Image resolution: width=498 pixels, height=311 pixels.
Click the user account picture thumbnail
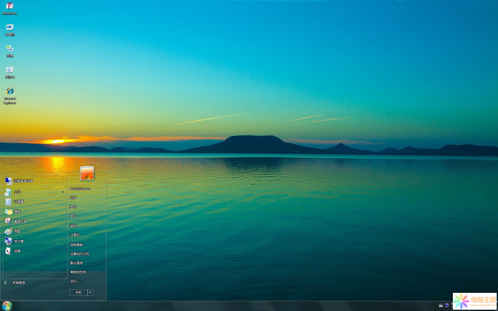pyautogui.click(x=87, y=173)
